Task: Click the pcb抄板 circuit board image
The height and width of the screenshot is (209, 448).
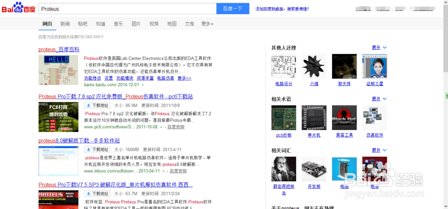Action: 284,118
